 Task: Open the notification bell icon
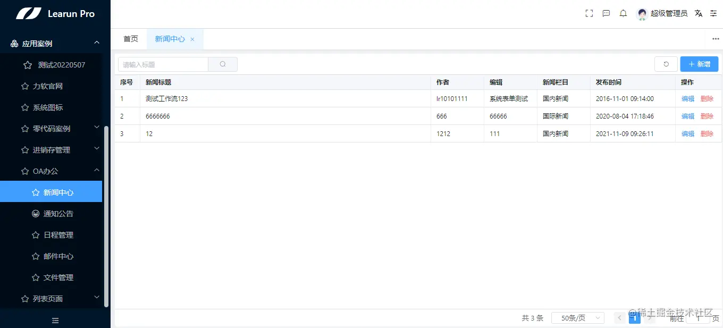623,13
